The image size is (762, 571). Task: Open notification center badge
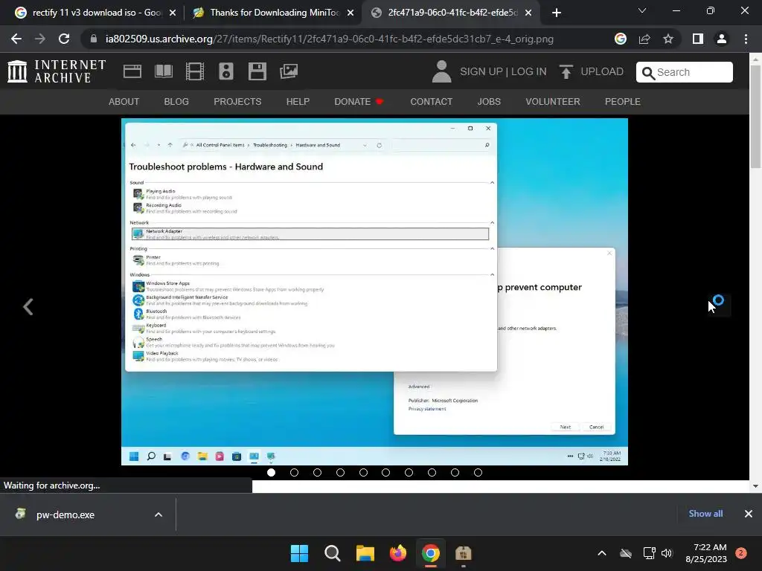point(741,553)
